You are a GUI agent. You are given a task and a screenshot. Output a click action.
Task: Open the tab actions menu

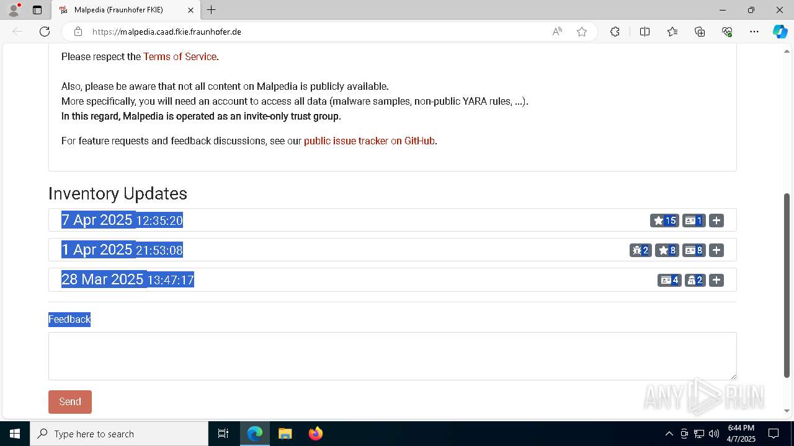(37, 10)
